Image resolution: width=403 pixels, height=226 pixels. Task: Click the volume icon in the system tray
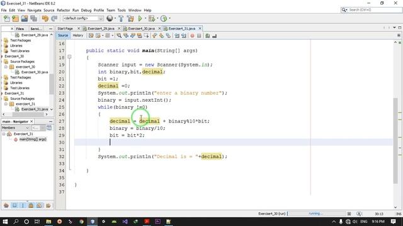point(355,222)
